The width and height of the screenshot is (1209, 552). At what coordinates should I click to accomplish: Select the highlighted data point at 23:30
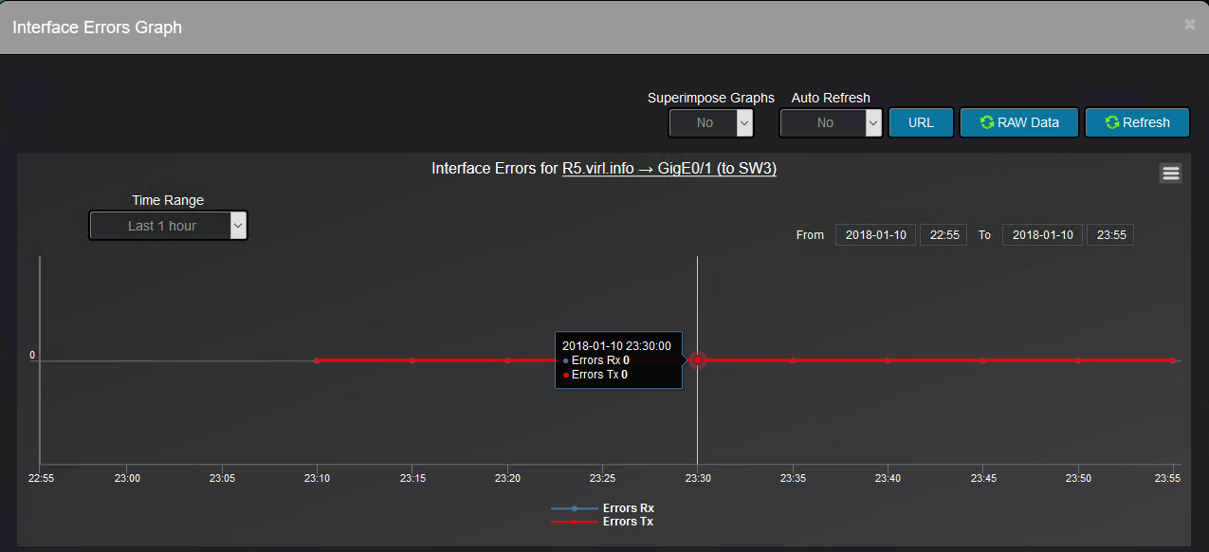coord(697,360)
